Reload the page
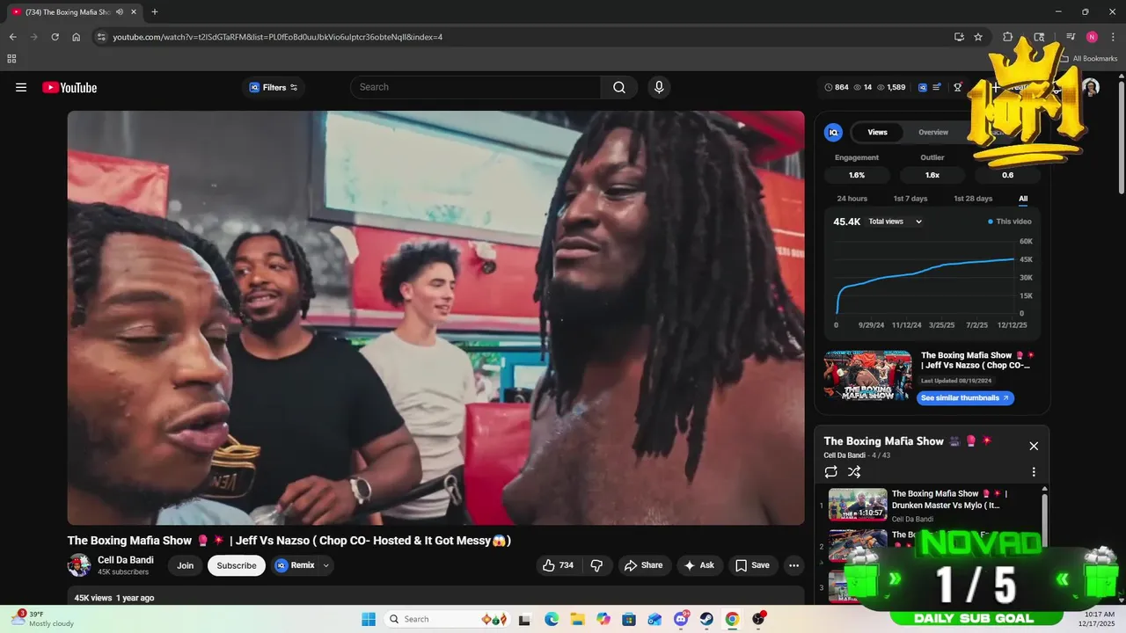 click(55, 37)
